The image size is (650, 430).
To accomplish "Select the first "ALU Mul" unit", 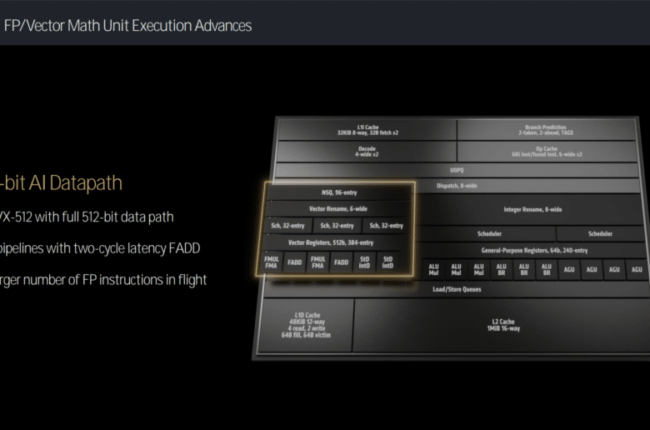I will tap(433, 269).
